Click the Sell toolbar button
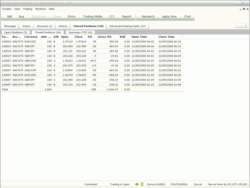250x188 pixels. (10, 16)
